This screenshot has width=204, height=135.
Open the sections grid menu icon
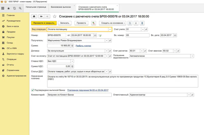pos(3,8)
